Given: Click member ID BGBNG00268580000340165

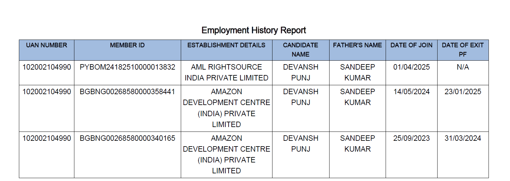Looking at the screenshot, I should pos(127,138).
